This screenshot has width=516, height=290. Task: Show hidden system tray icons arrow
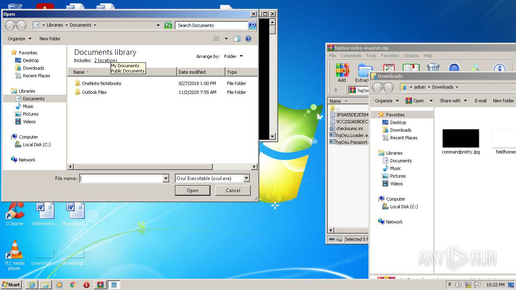(x=449, y=285)
